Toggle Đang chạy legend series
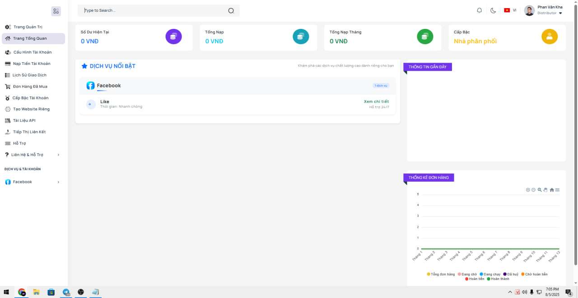This screenshot has width=578, height=298. point(490,274)
